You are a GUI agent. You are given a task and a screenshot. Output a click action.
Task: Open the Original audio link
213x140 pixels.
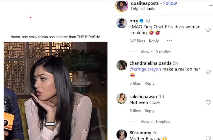143,9
